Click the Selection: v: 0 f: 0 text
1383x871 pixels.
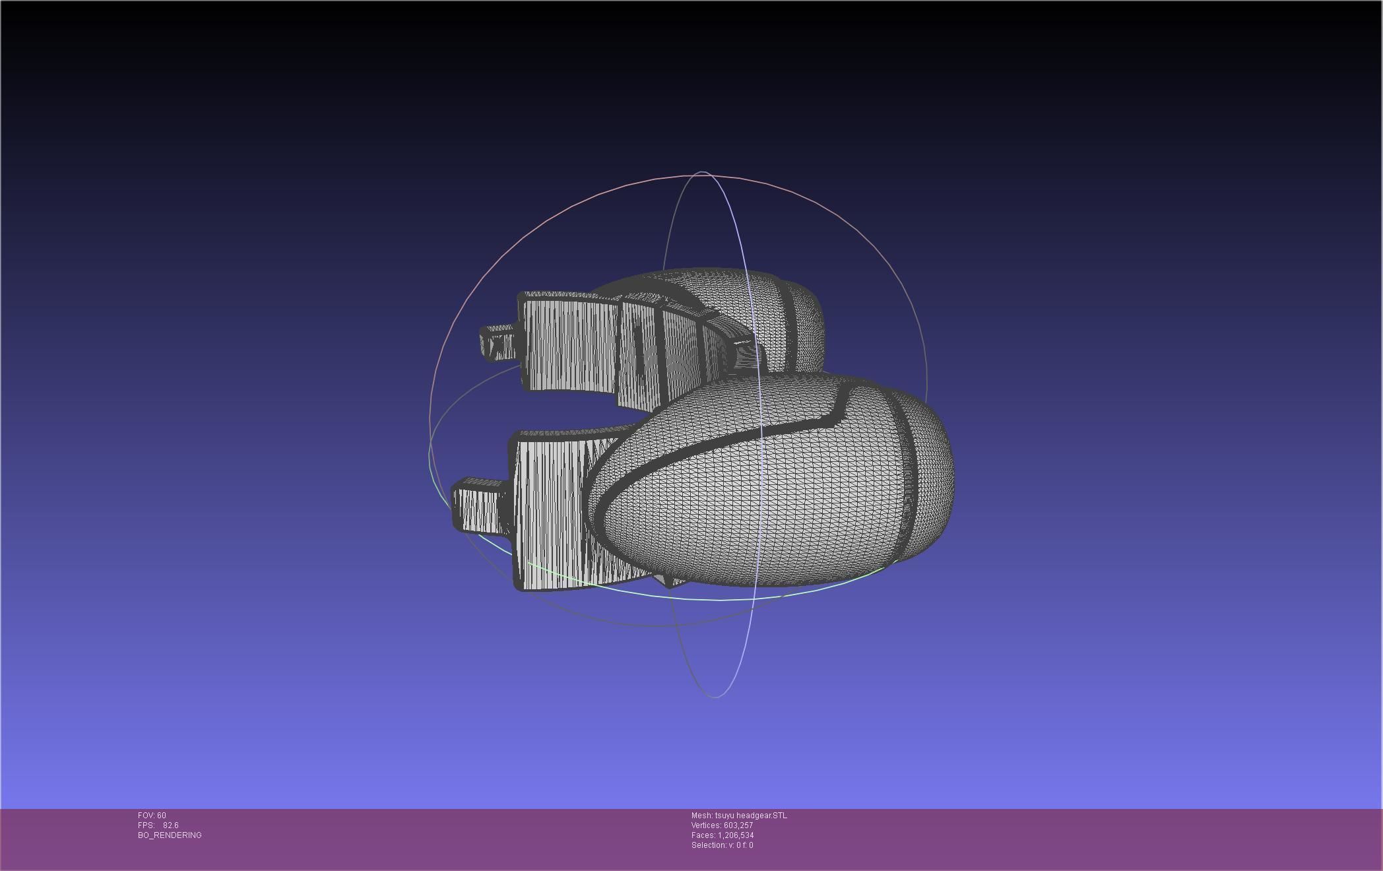tap(722, 845)
